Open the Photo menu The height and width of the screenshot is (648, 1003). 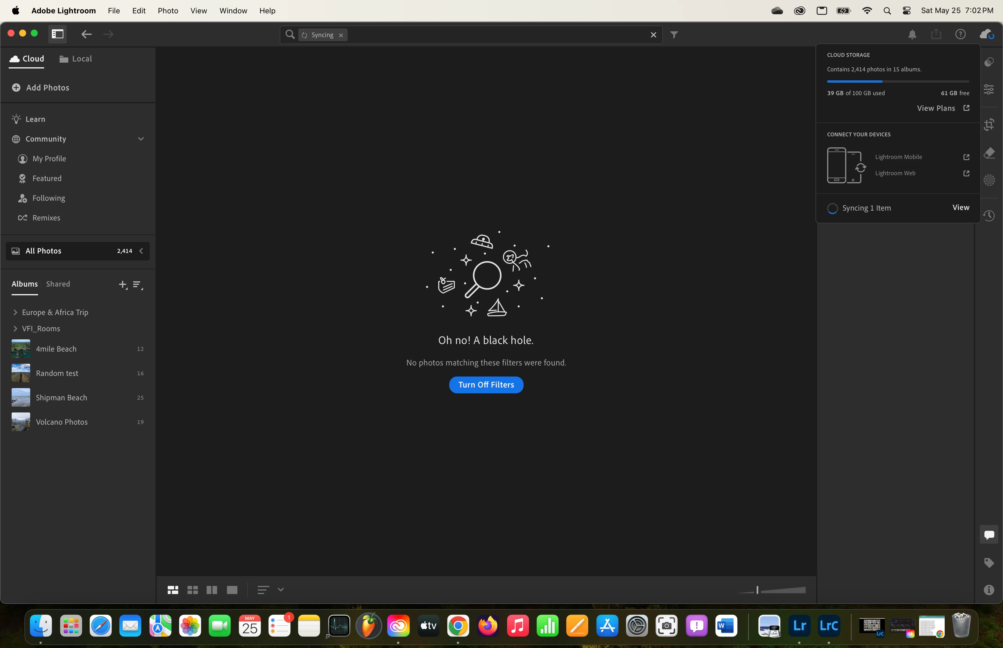tap(168, 10)
